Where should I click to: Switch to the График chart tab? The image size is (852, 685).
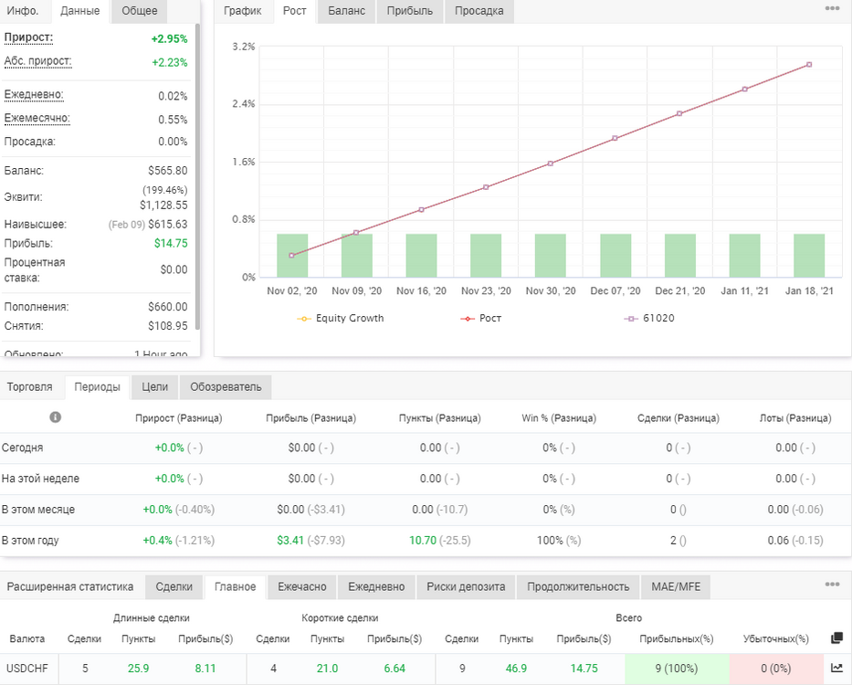point(242,11)
